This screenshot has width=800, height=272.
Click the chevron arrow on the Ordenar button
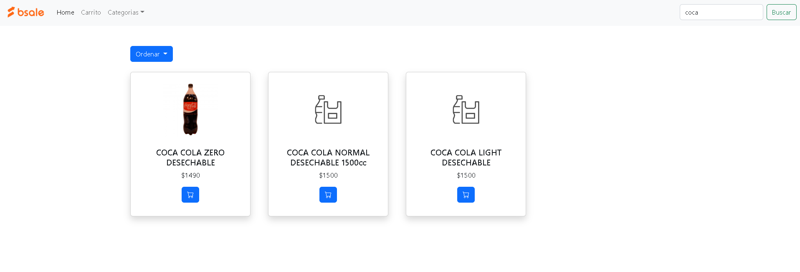pyautogui.click(x=165, y=54)
